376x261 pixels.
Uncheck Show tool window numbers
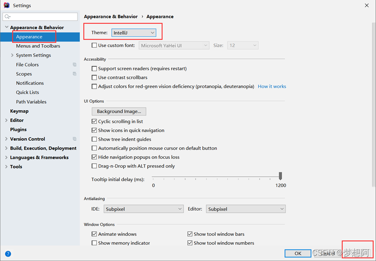pyautogui.click(x=190, y=243)
